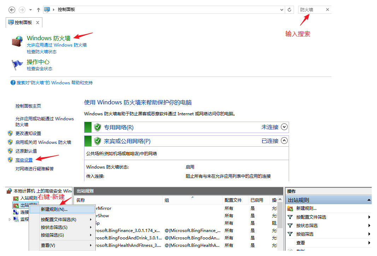This screenshot has height=256, width=377.
Task: Click shield icon beside 更改通知设置
Action: (10, 133)
